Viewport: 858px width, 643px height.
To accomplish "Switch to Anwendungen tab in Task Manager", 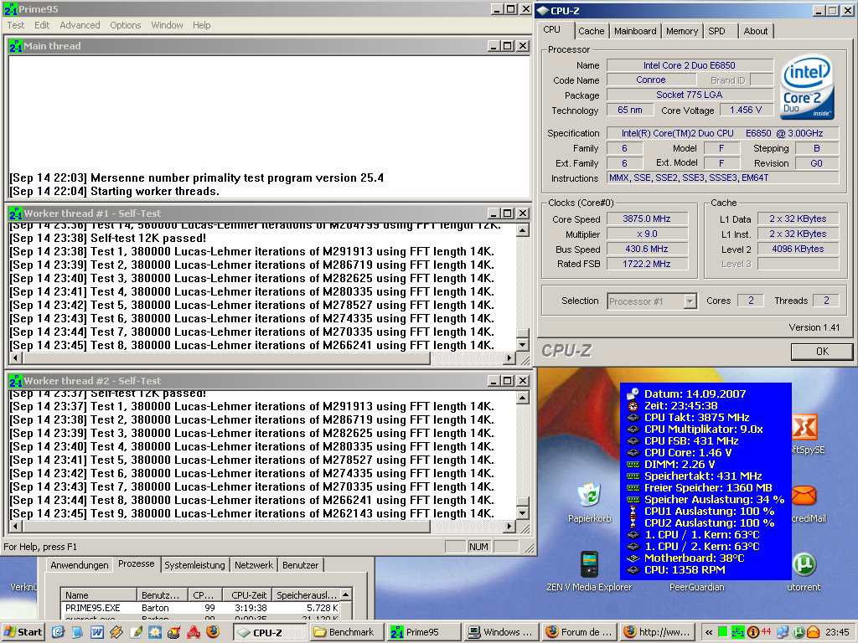I will coord(80,565).
